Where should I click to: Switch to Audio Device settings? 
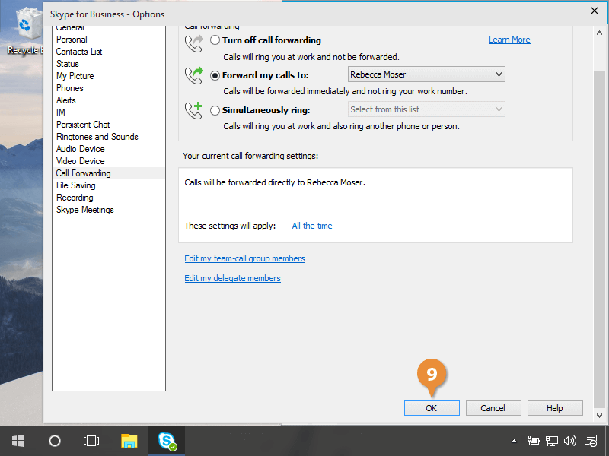(80, 149)
